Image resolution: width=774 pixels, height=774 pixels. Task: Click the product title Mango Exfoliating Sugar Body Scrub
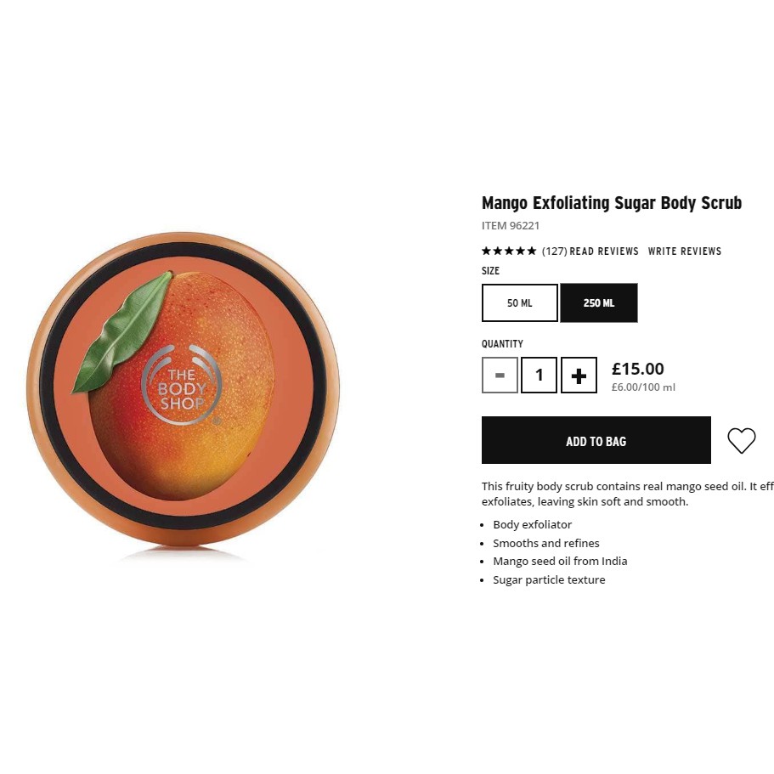[612, 203]
